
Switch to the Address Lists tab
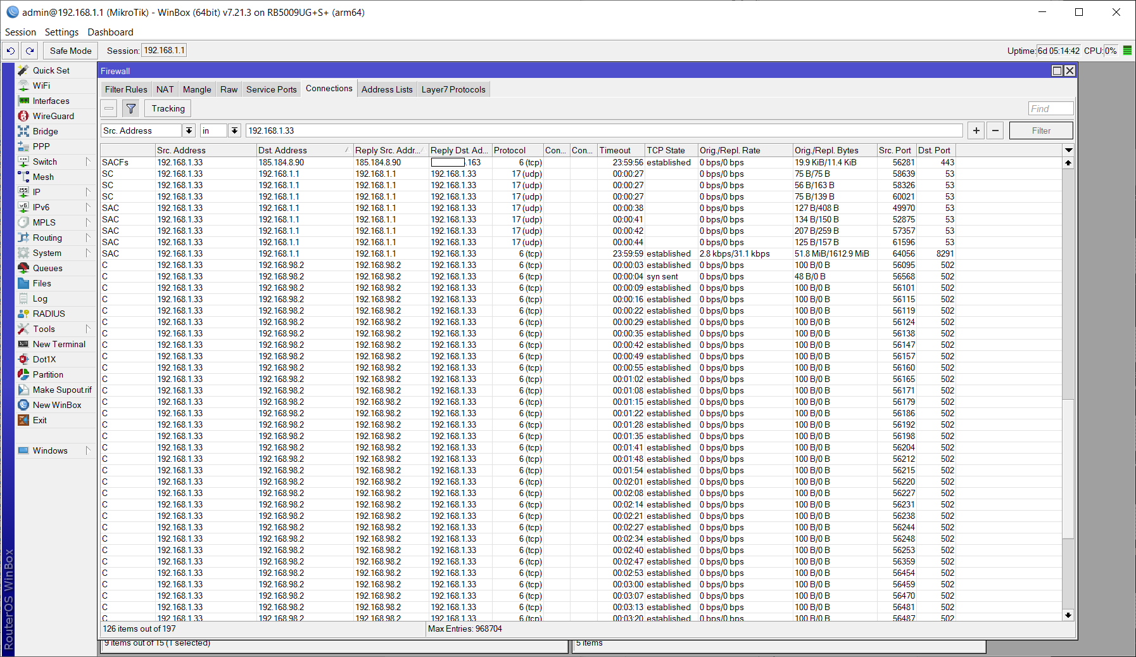(386, 89)
